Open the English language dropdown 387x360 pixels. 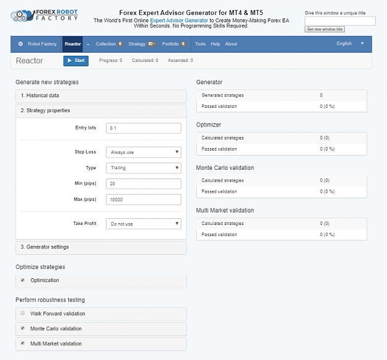tap(350, 43)
